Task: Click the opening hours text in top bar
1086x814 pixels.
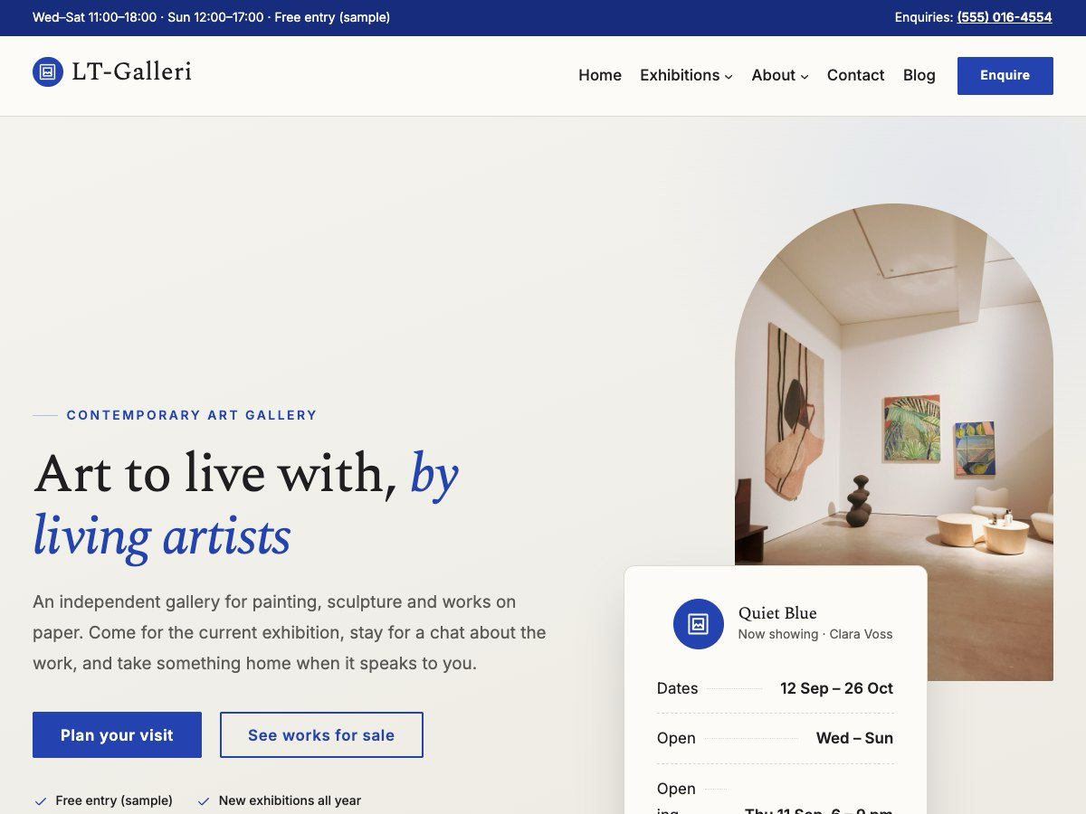Action: click(x=211, y=17)
